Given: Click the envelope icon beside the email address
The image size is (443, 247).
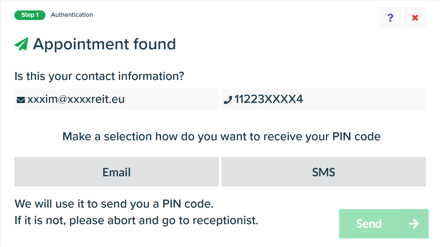Looking at the screenshot, I should pyautogui.click(x=21, y=99).
